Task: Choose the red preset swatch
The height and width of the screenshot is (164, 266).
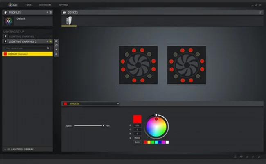Action: (145, 142)
